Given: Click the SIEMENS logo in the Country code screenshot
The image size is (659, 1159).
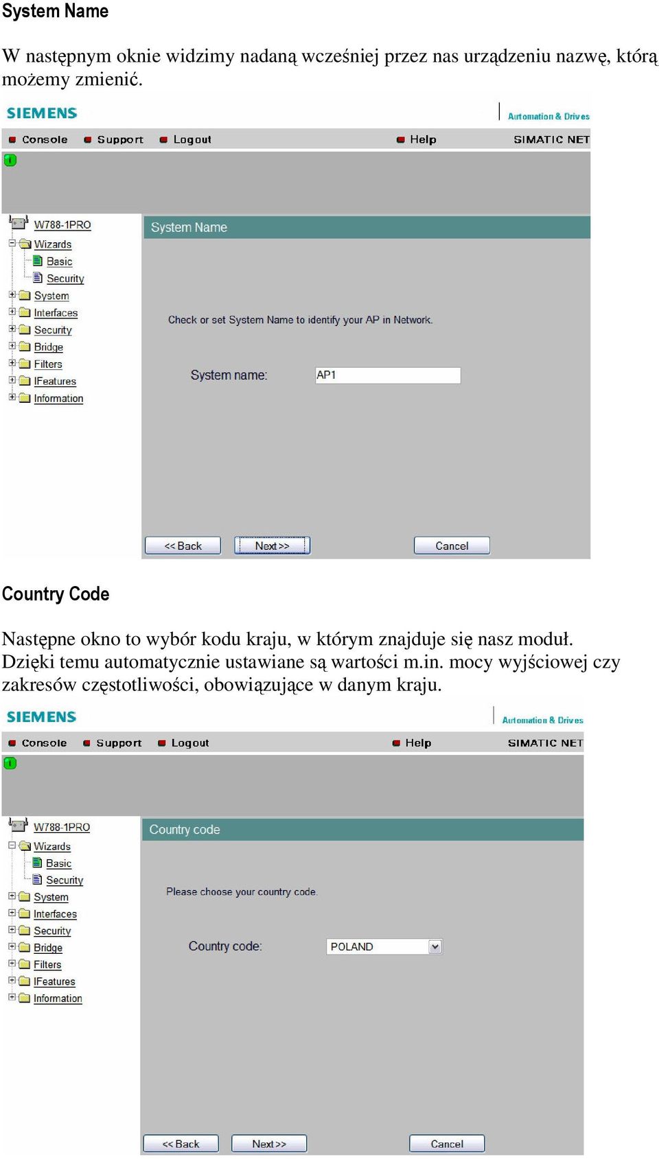Looking at the screenshot, I should coord(41,716).
